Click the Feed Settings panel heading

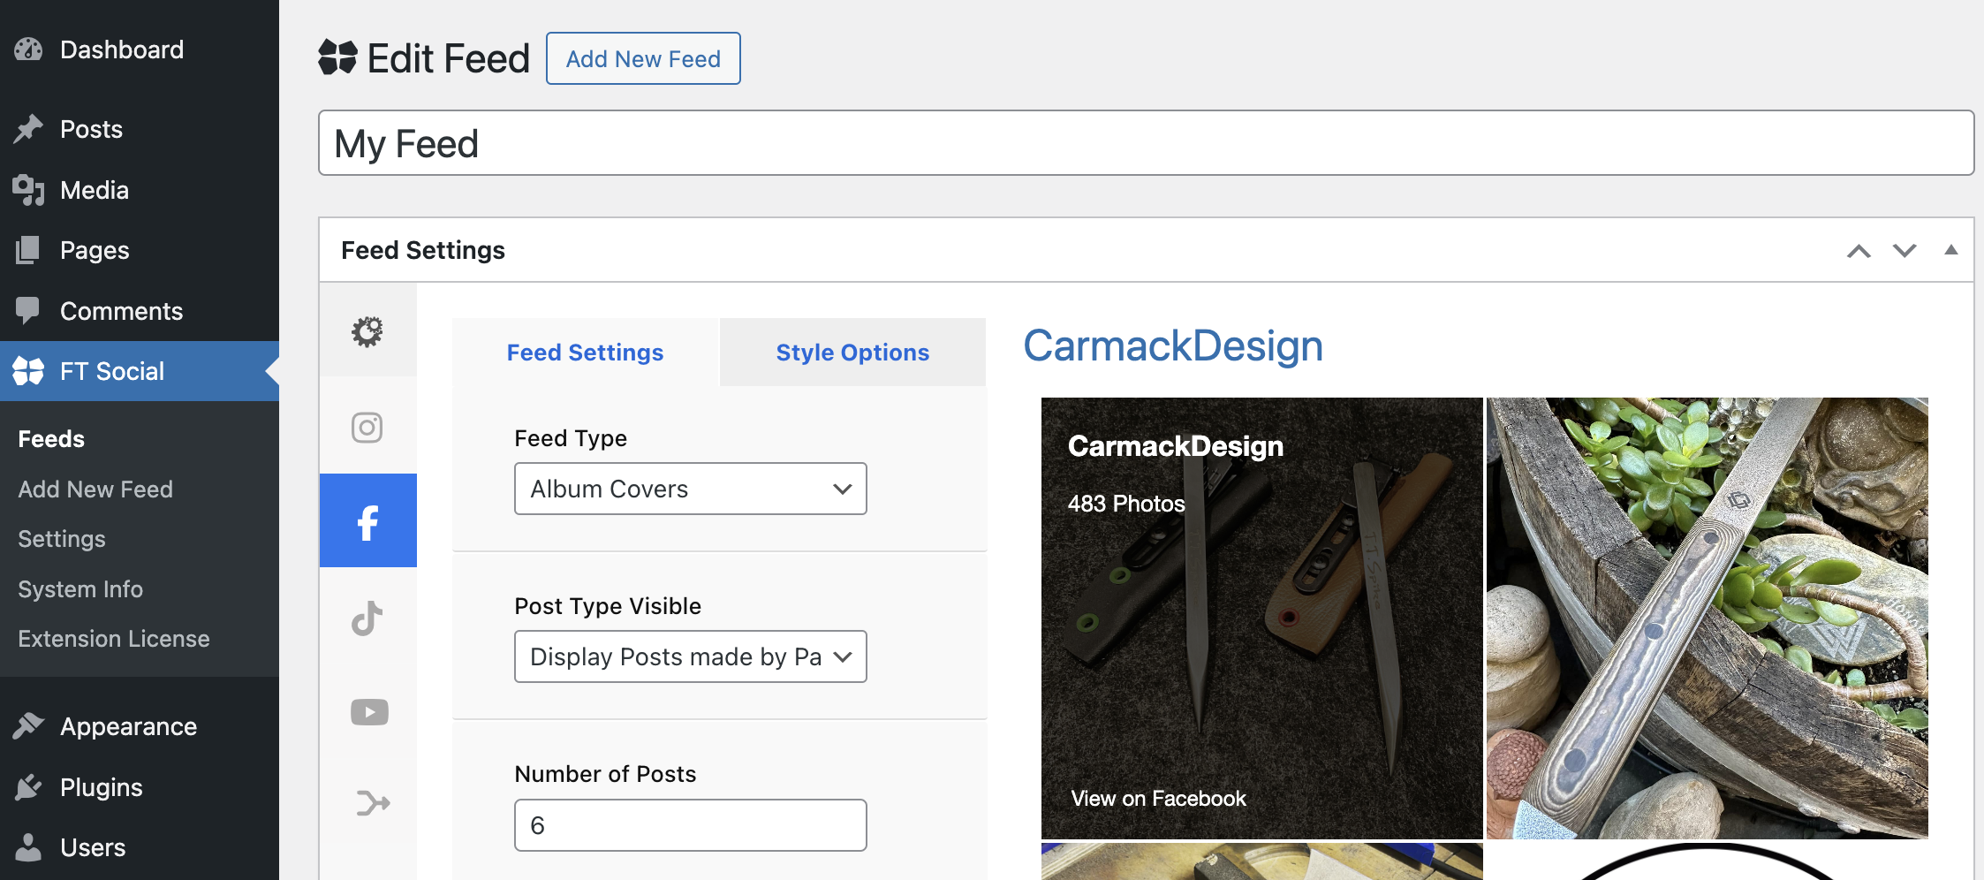[x=423, y=250]
